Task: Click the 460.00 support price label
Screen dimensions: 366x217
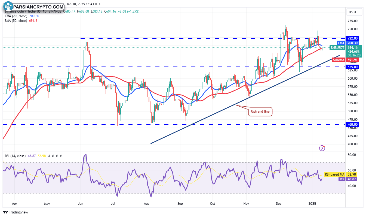Action: pos(352,124)
